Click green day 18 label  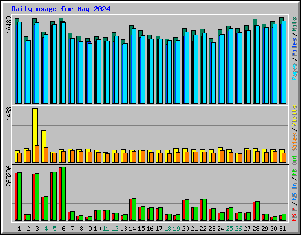click(168, 229)
